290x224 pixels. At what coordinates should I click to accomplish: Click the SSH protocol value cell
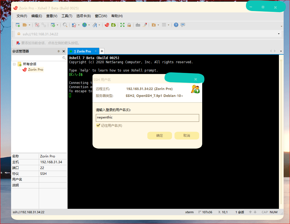[x=53, y=174]
